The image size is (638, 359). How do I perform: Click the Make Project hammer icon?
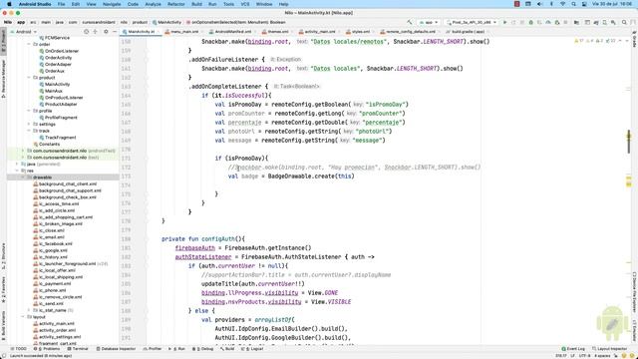tap(410, 22)
